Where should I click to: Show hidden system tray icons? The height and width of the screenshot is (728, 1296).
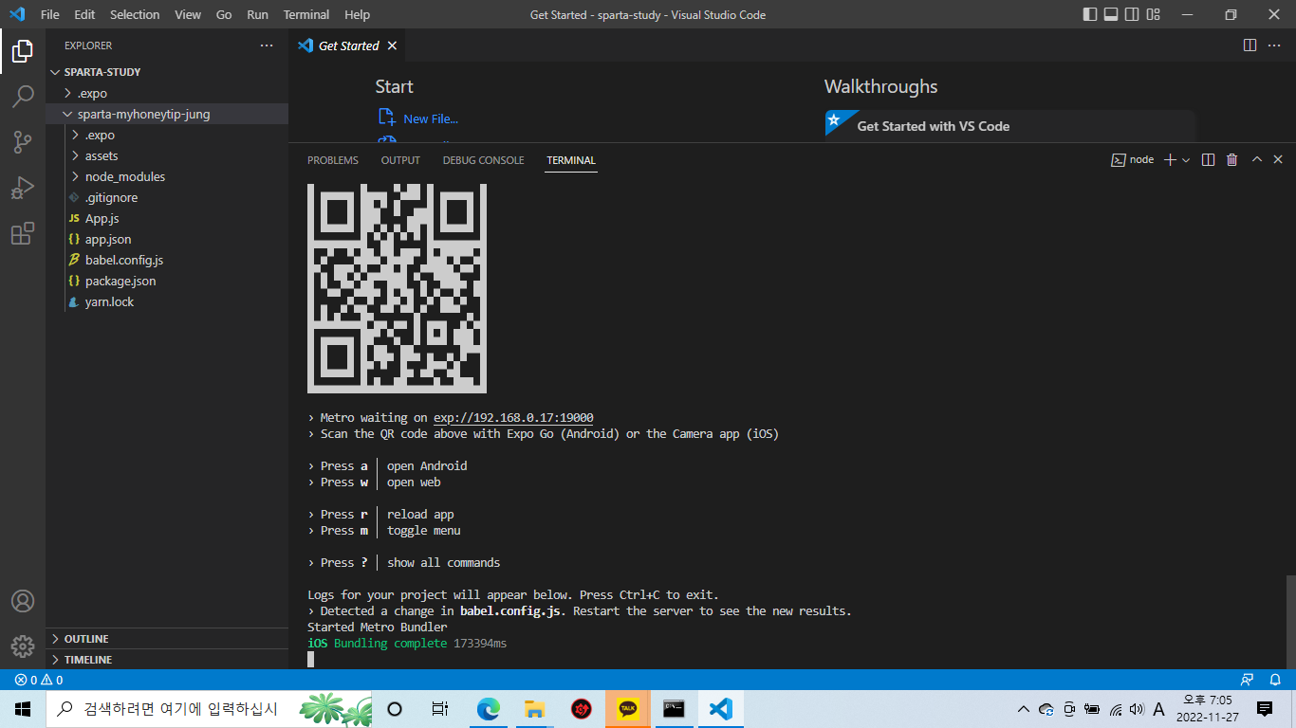pos(1023,709)
